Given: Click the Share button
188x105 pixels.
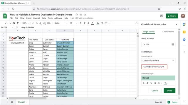Looking at the screenshot, I should (172, 16).
